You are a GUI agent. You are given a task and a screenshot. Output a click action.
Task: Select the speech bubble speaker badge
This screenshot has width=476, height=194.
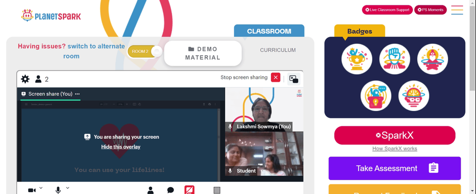coord(376,96)
